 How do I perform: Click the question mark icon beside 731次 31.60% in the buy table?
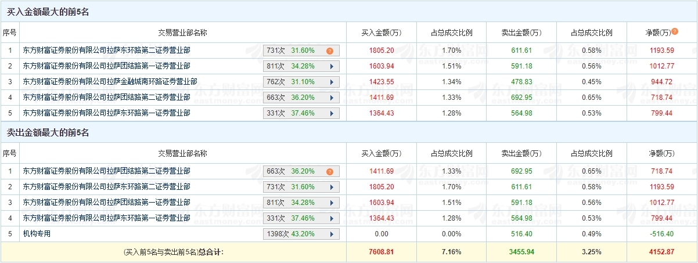pos(329,51)
